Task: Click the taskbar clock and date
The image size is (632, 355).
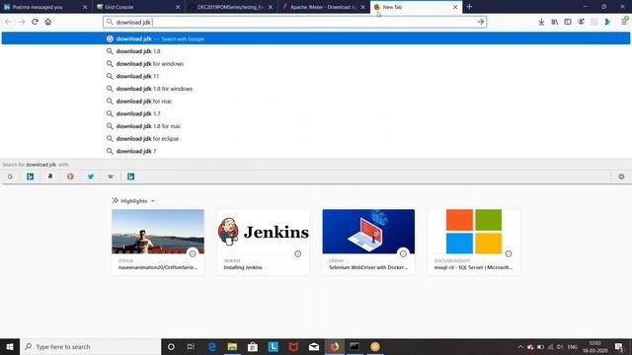Action: click(x=594, y=346)
